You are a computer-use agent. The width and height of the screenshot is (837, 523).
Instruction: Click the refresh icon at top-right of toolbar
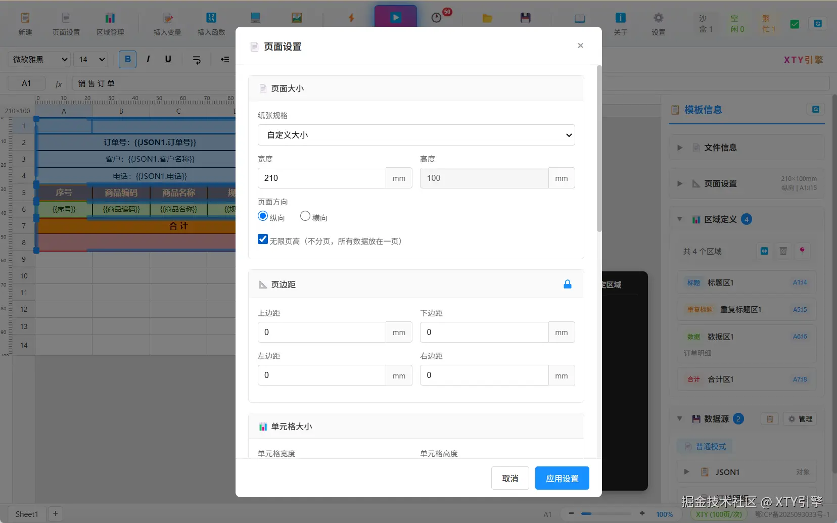818,24
